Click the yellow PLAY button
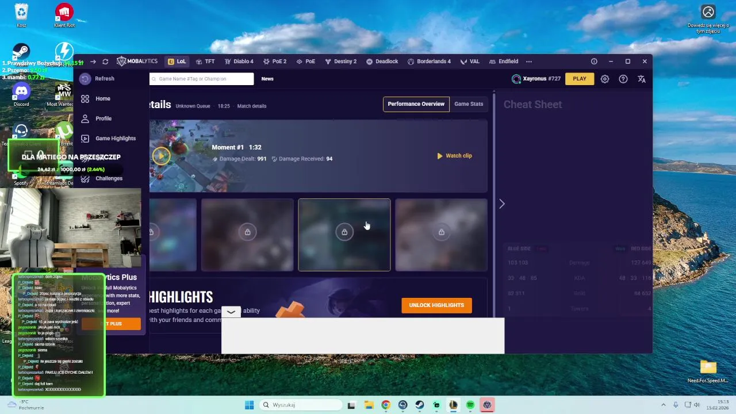Image resolution: width=736 pixels, height=414 pixels. coord(580,79)
